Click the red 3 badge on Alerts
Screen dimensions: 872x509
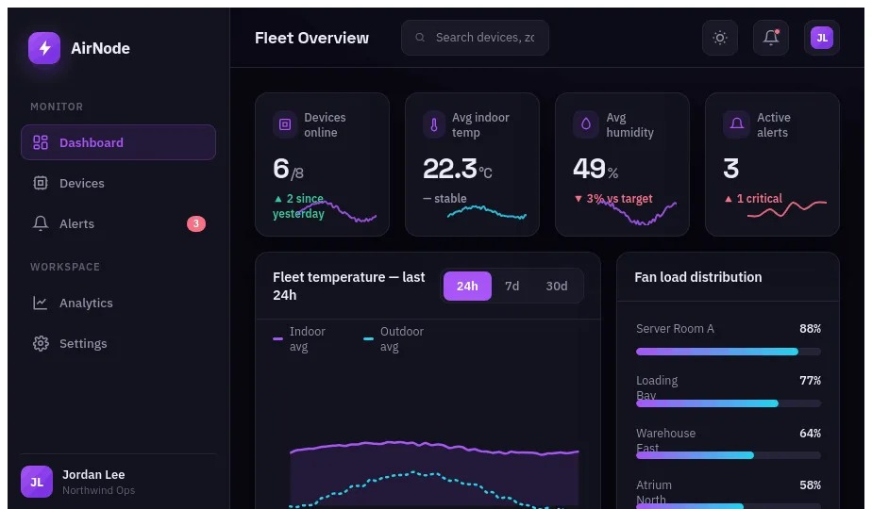(195, 223)
